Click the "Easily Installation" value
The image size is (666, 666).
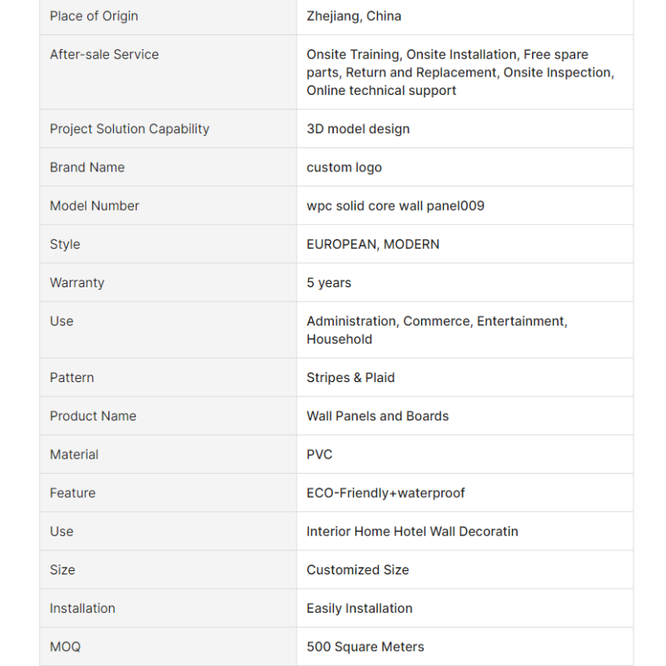pos(360,608)
